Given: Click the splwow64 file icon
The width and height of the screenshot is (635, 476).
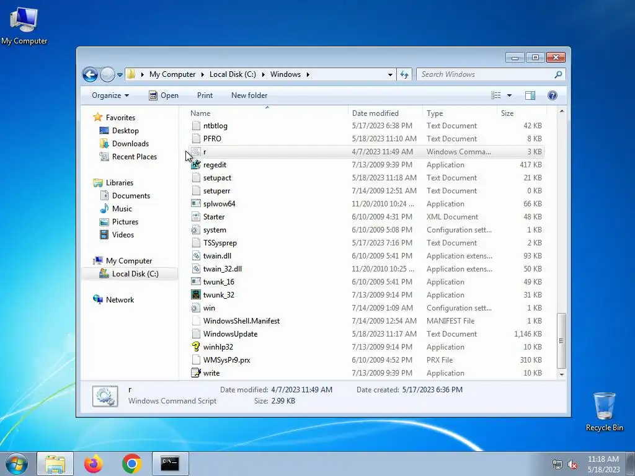Looking at the screenshot, I should 196,203.
